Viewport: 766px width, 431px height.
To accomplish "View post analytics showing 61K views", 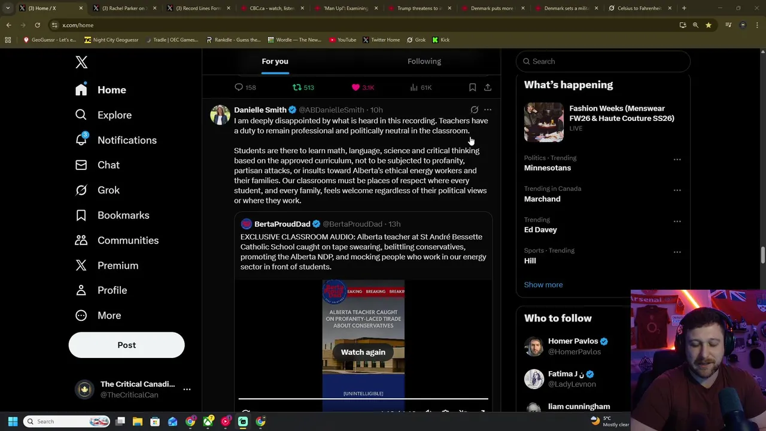I will pos(421,87).
